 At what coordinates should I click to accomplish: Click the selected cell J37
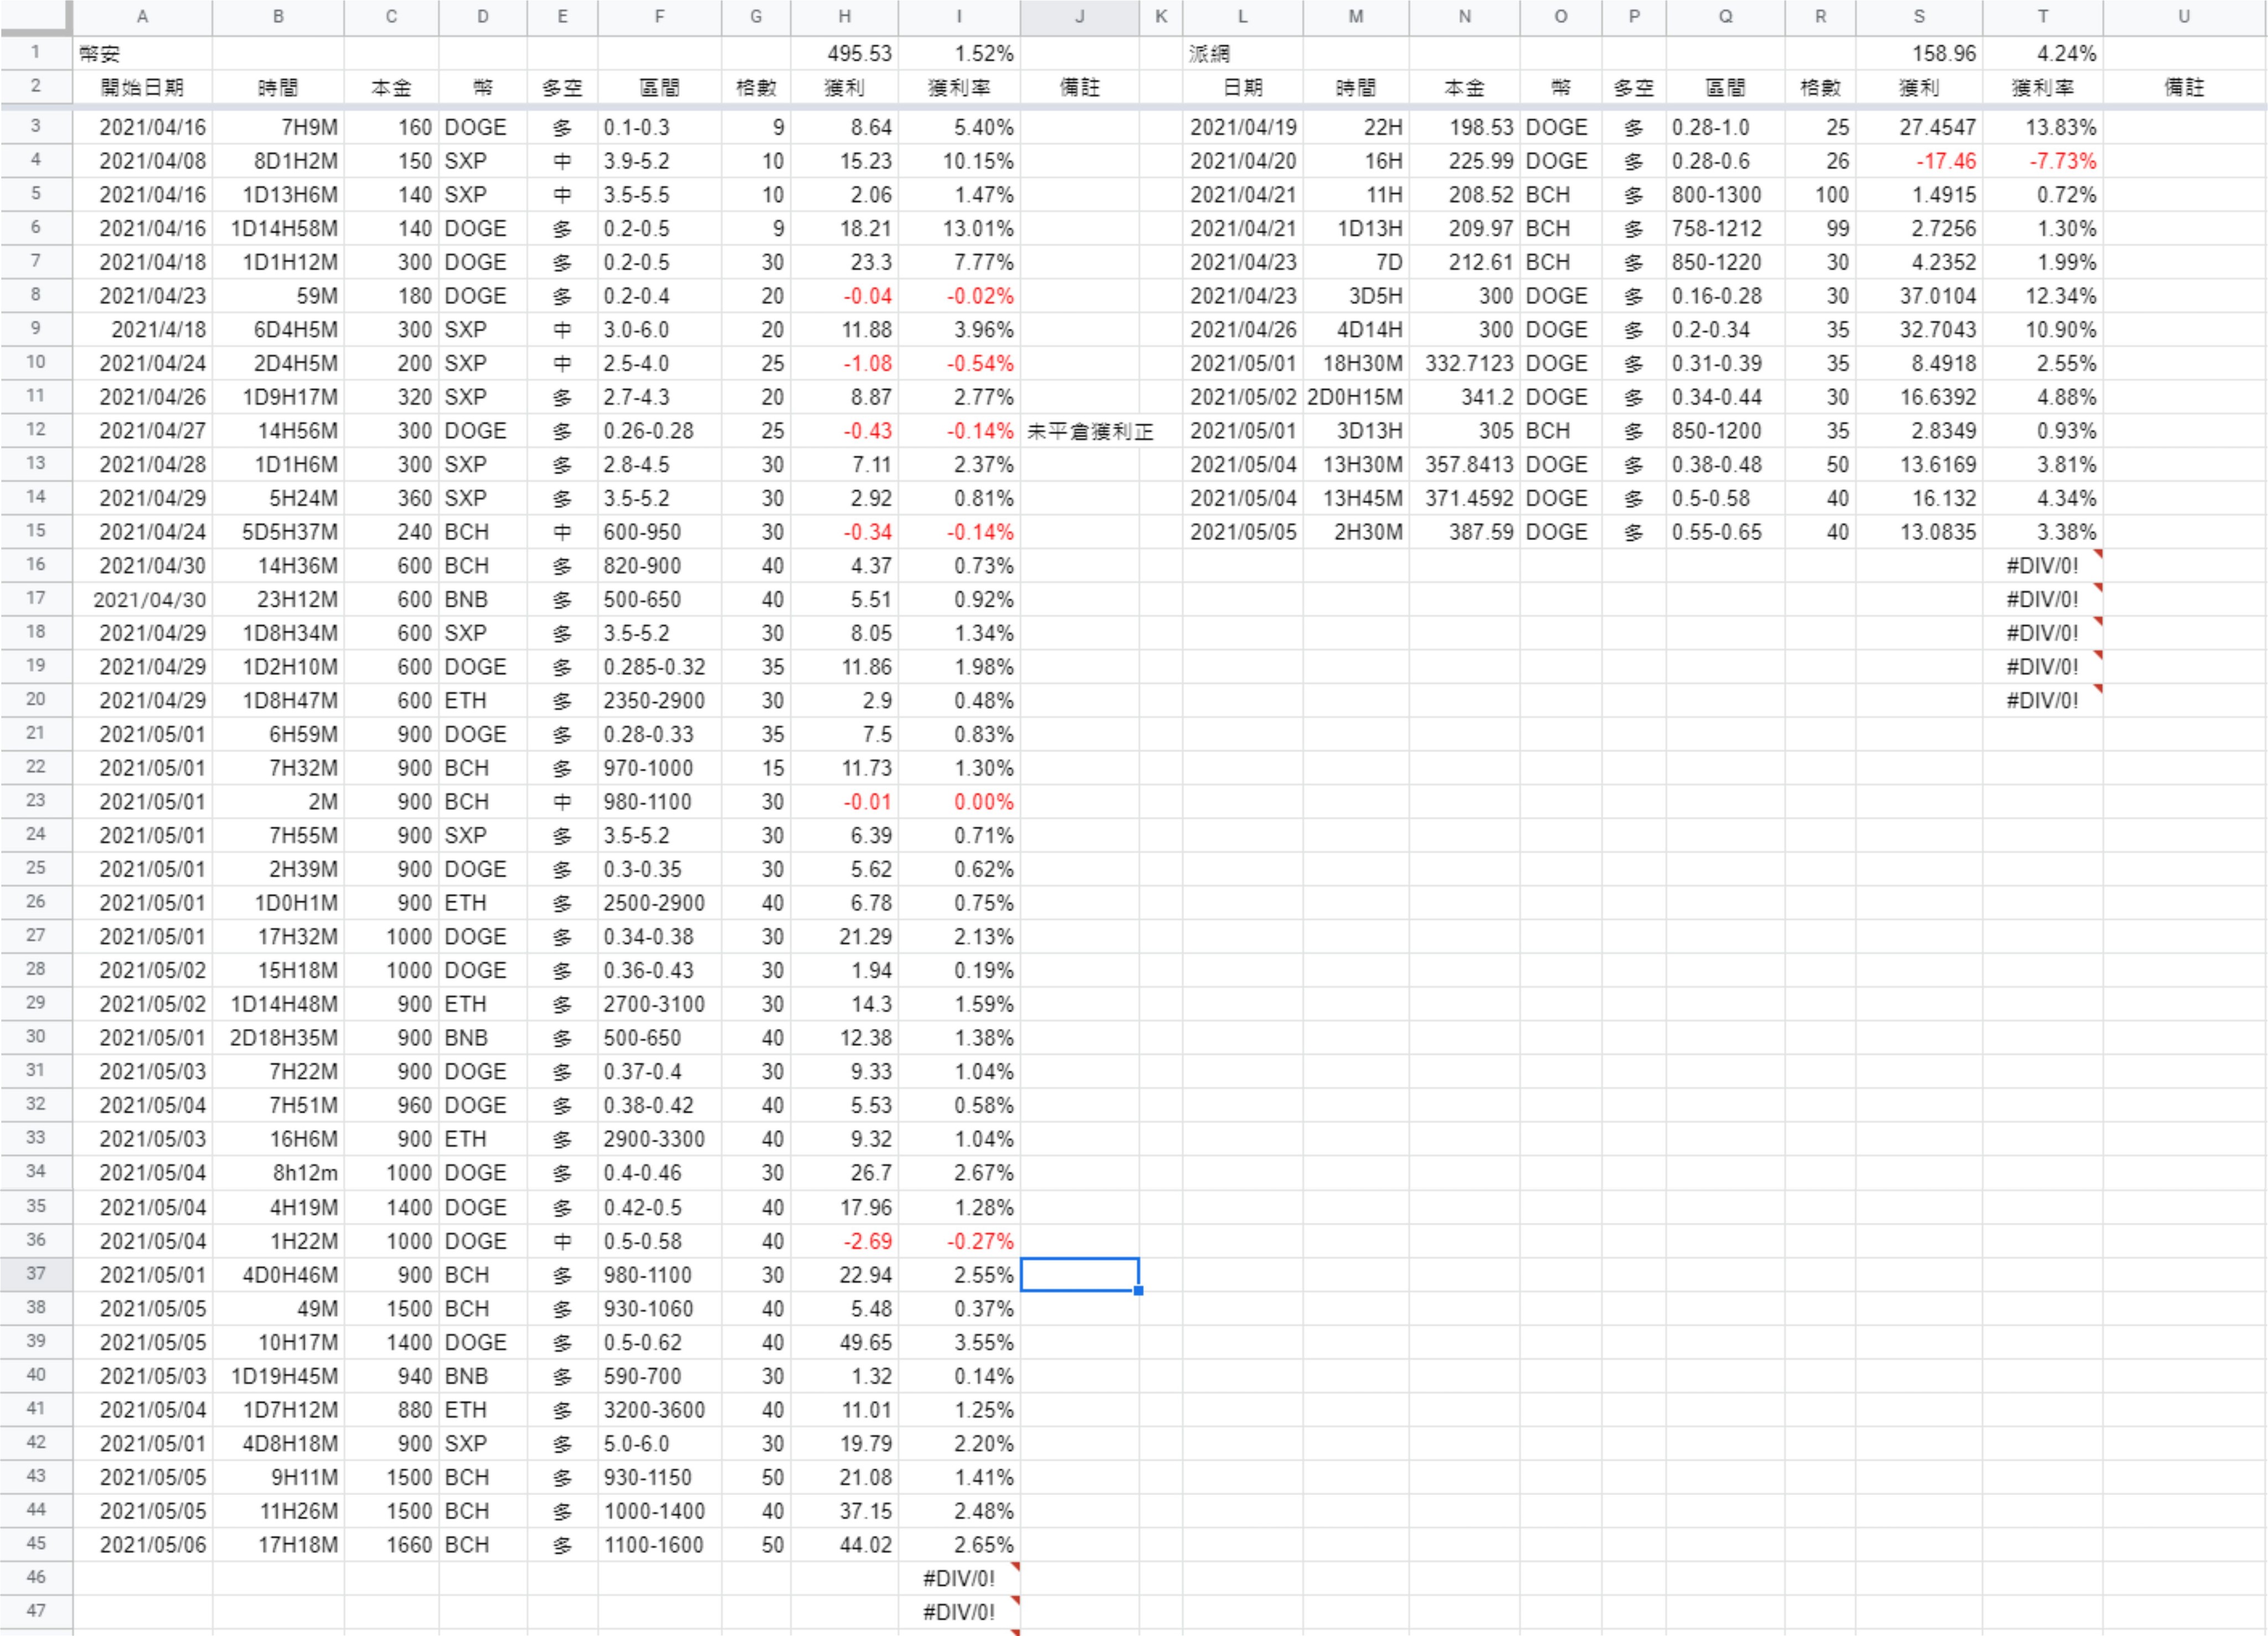pyautogui.click(x=1079, y=1274)
